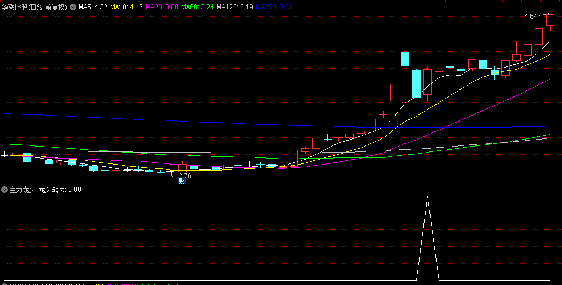Screen dimensions: 562x285
Task: Select the MA10: 4.16 label
Action: point(127,7)
